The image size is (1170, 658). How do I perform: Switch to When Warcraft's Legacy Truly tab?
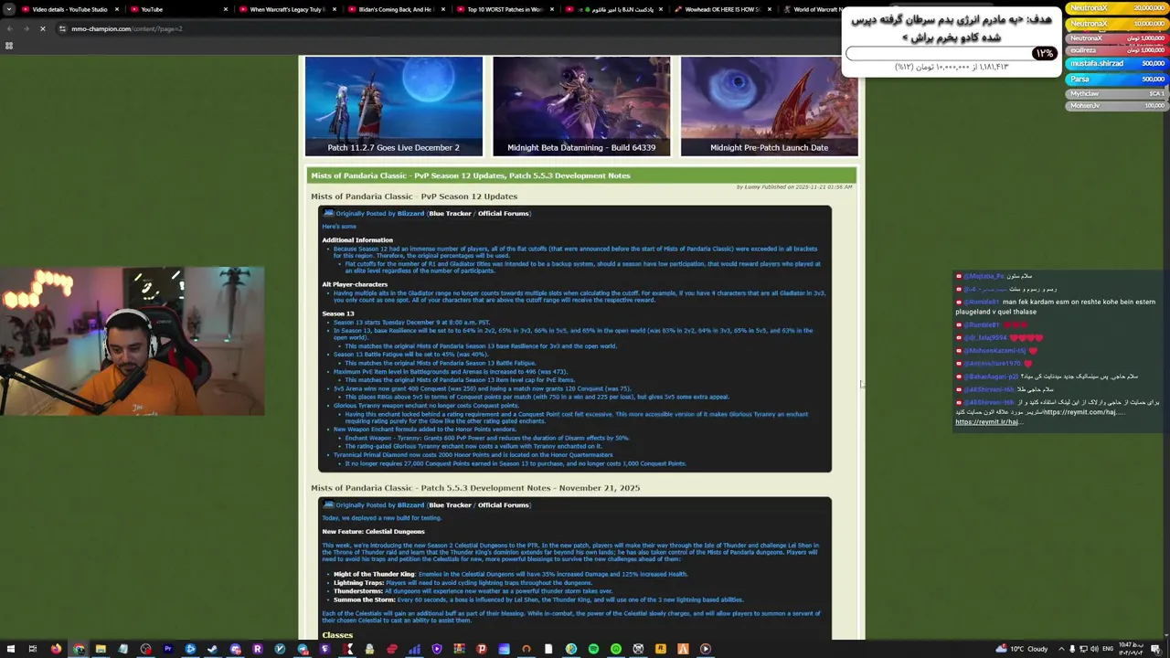coord(286,9)
